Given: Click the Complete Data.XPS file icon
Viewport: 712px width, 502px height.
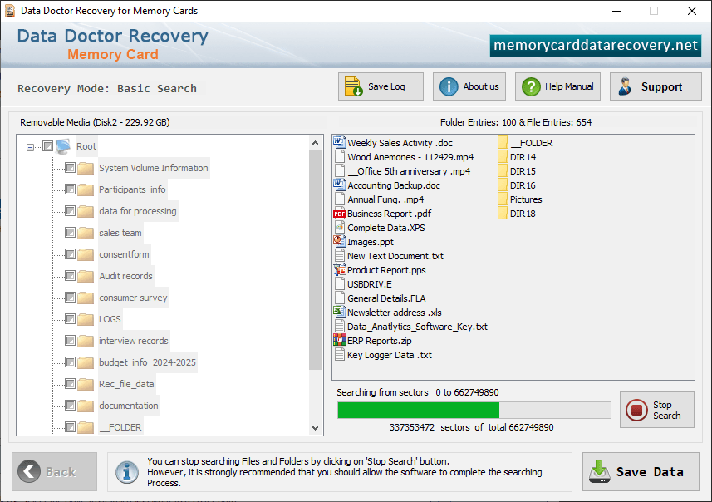Looking at the screenshot, I should (x=340, y=227).
